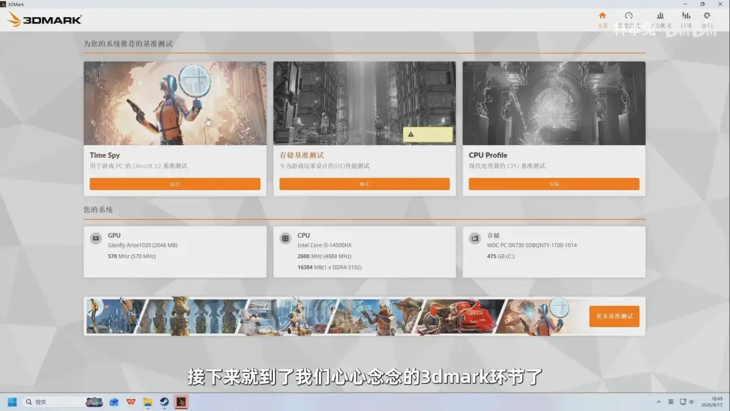The height and width of the screenshot is (411, 730).
Task: Open the CPU Profile thumbnail image
Action: [554, 103]
